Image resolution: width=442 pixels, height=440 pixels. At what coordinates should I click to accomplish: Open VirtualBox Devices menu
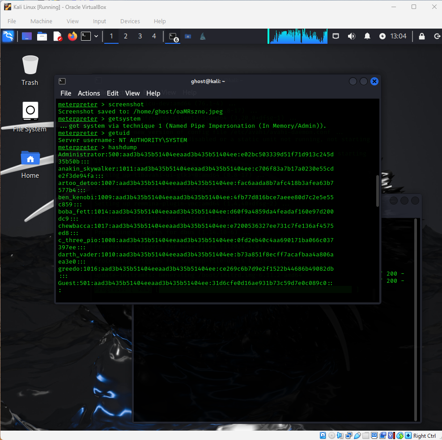coord(130,21)
